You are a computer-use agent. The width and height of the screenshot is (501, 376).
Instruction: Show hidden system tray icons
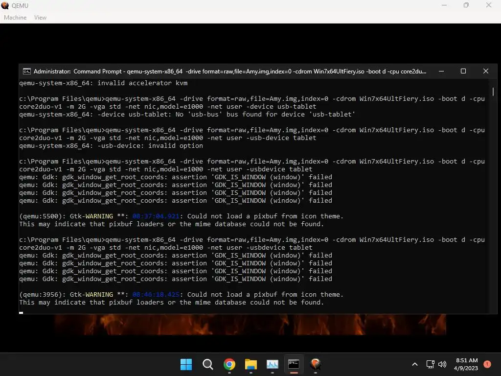[x=415, y=364]
